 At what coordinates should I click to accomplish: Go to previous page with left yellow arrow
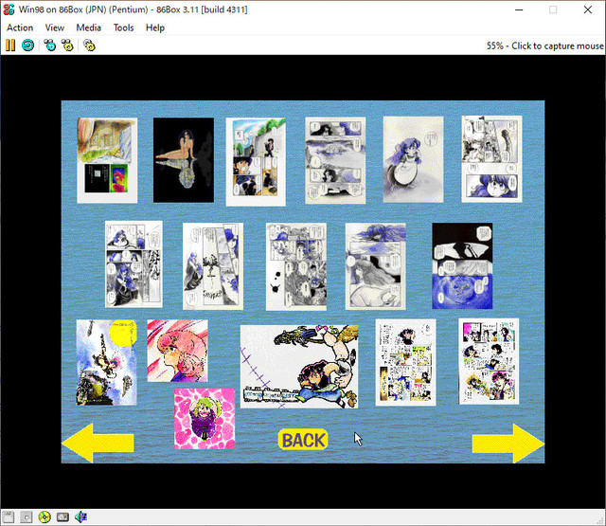(98, 444)
